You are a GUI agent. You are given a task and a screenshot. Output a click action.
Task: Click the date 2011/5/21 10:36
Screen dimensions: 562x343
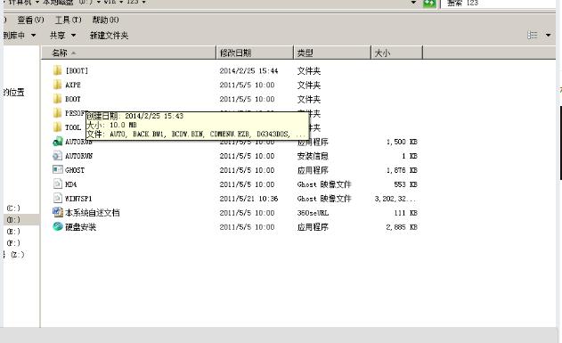tap(248, 199)
